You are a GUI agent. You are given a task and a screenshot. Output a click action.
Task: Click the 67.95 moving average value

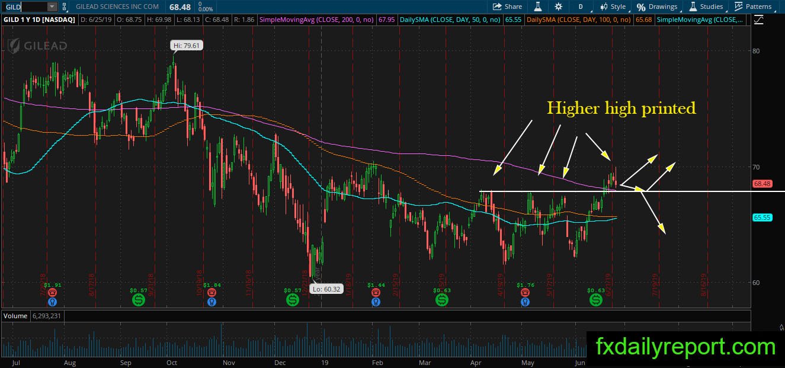[x=386, y=20]
